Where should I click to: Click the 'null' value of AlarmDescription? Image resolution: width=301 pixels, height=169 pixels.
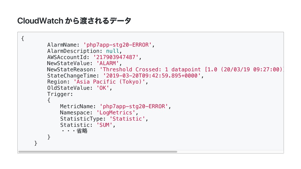point(113,51)
